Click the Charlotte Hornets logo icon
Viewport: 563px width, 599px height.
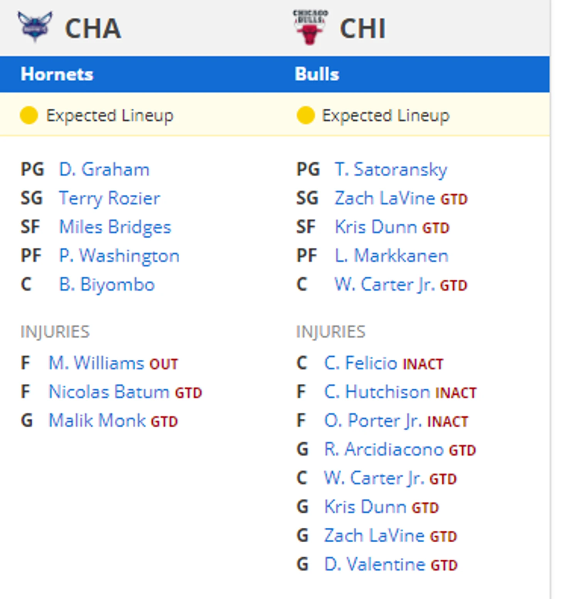35,27
